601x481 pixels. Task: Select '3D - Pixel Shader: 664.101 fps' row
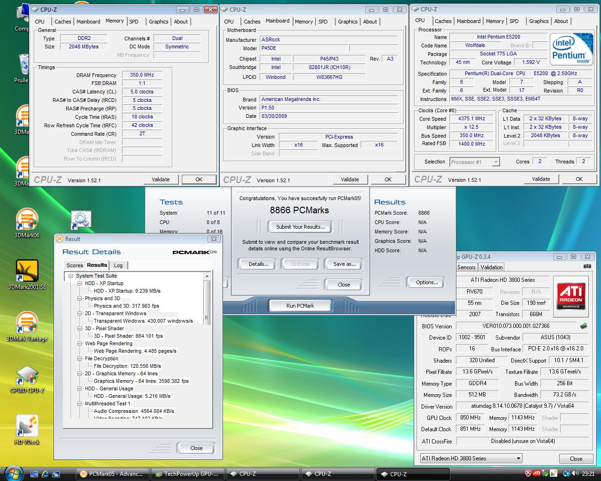pos(128,336)
